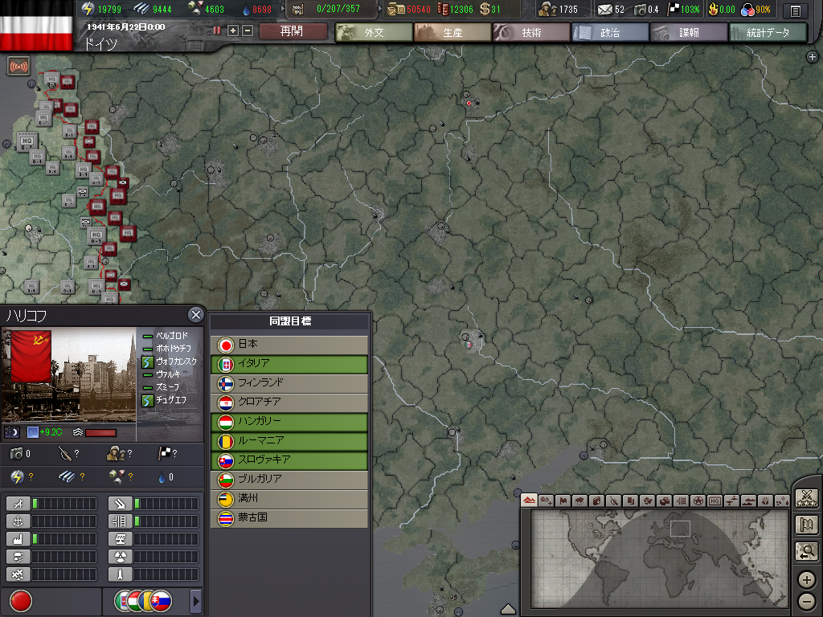Select naval ship map mode

point(748,501)
